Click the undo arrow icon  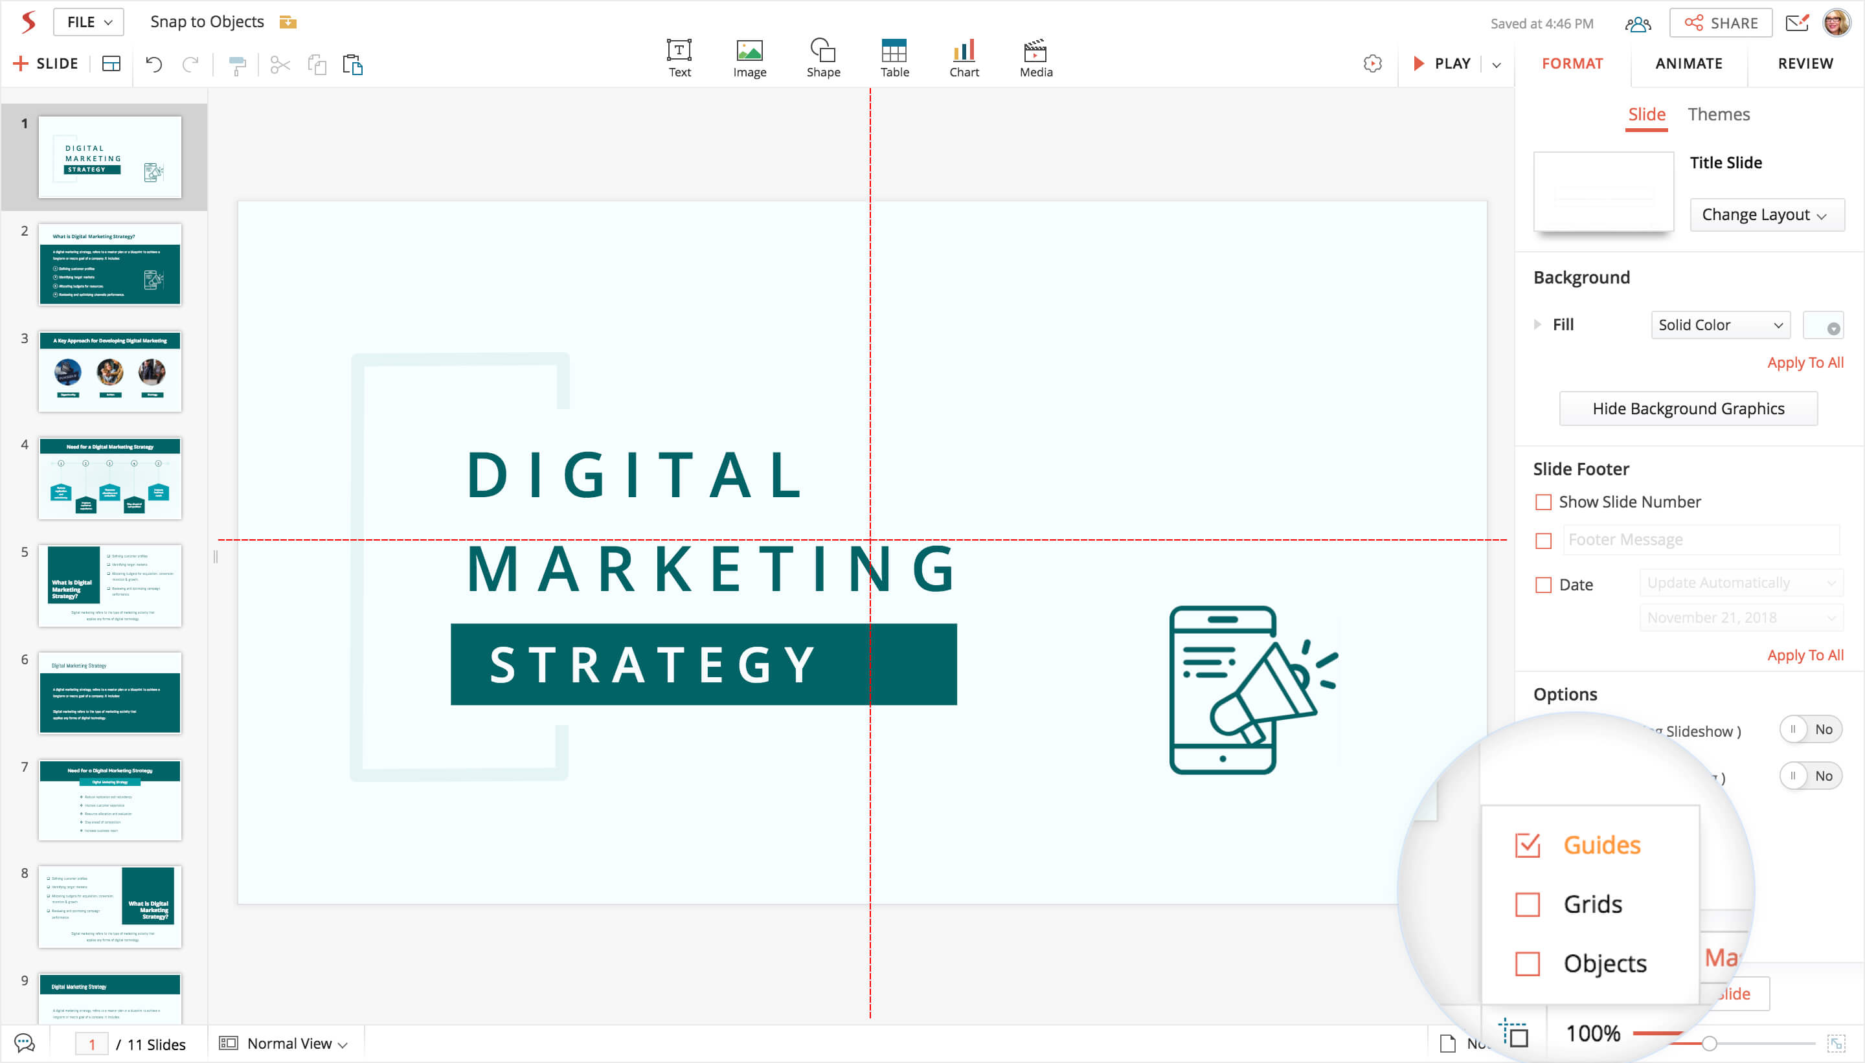pos(153,64)
